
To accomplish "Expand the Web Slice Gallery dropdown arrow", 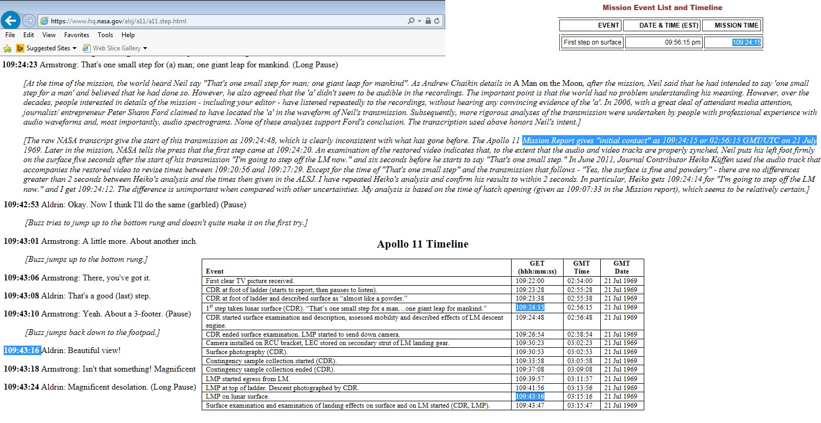I will click(145, 48).
